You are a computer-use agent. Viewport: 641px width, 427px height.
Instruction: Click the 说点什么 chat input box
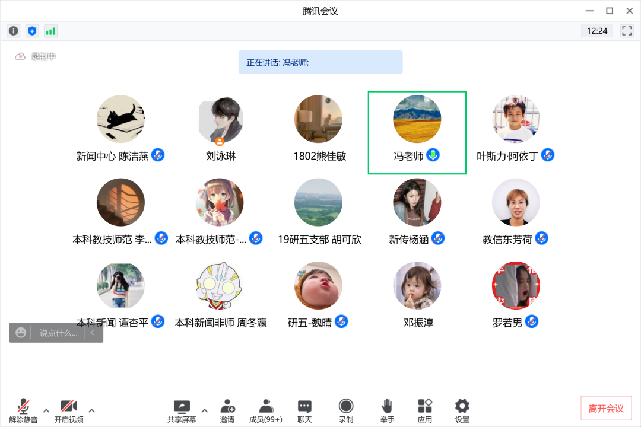tap(58, 333)
